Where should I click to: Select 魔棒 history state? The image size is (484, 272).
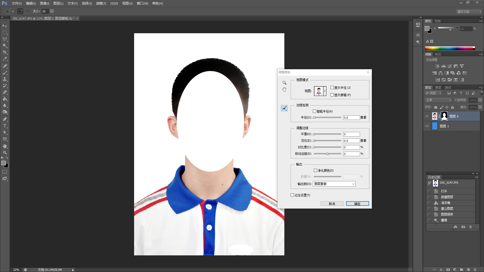[451, 220]
